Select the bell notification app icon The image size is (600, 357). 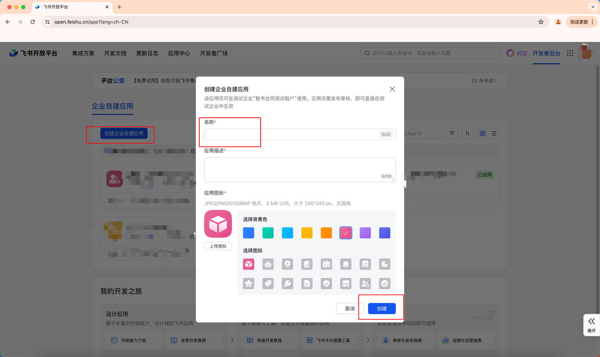[x=346, y=264]
